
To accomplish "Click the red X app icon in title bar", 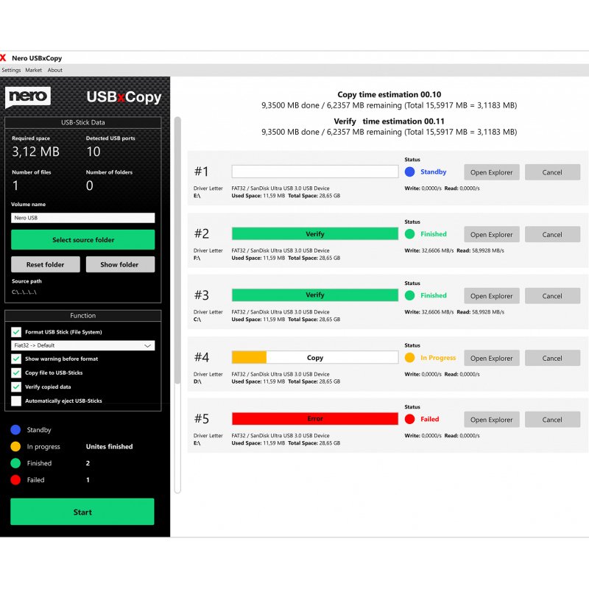I will click(x=3, y=58).
